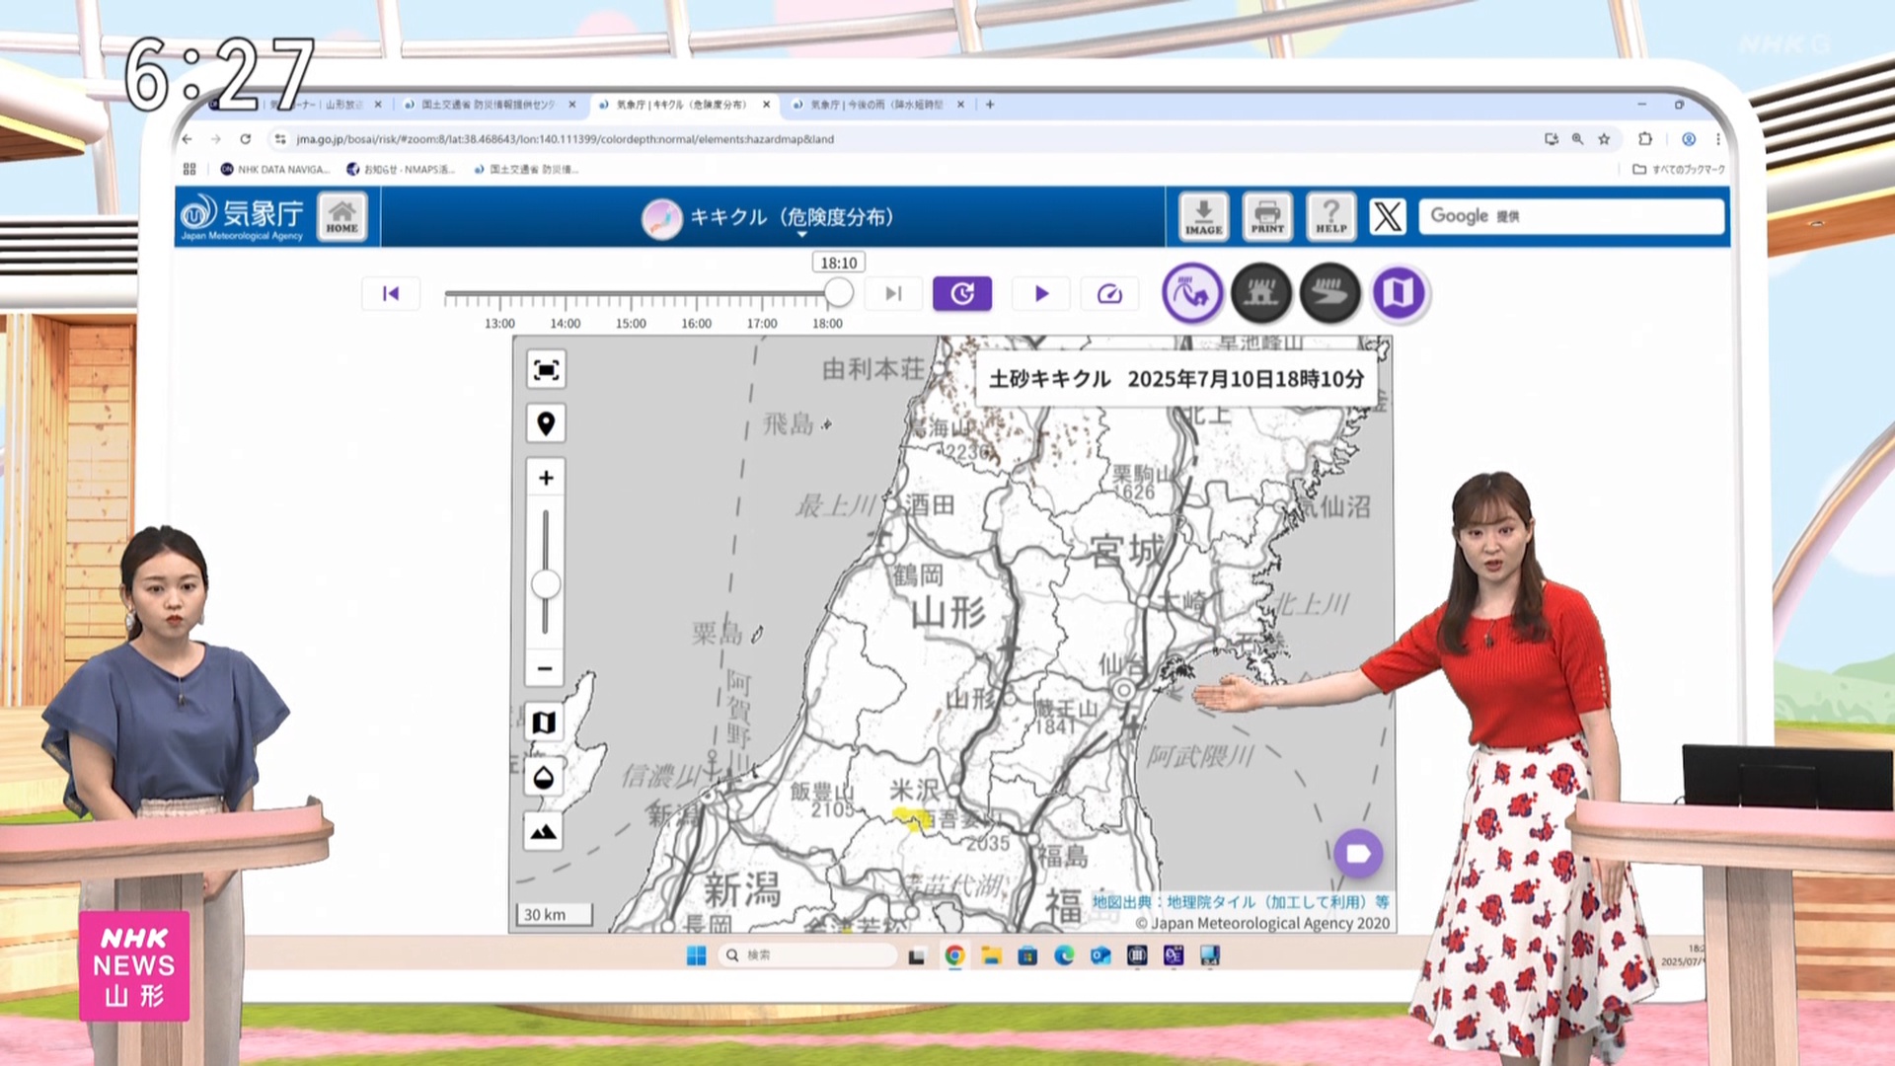
Task: Open the base map selection icon
Action: [544, 723]
